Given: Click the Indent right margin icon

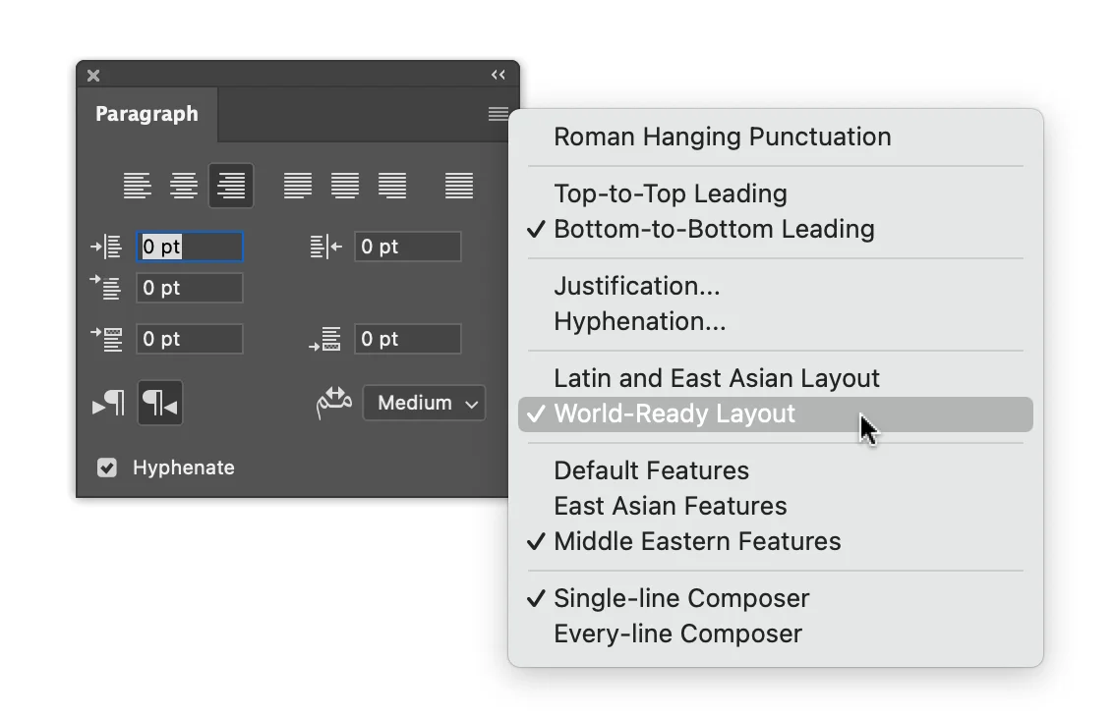Looking at the screenshot, I should (326, 247).
